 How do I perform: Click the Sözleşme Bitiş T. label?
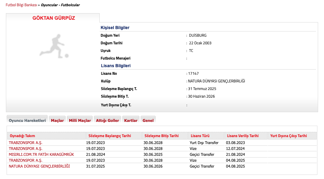tap(115, 96)
